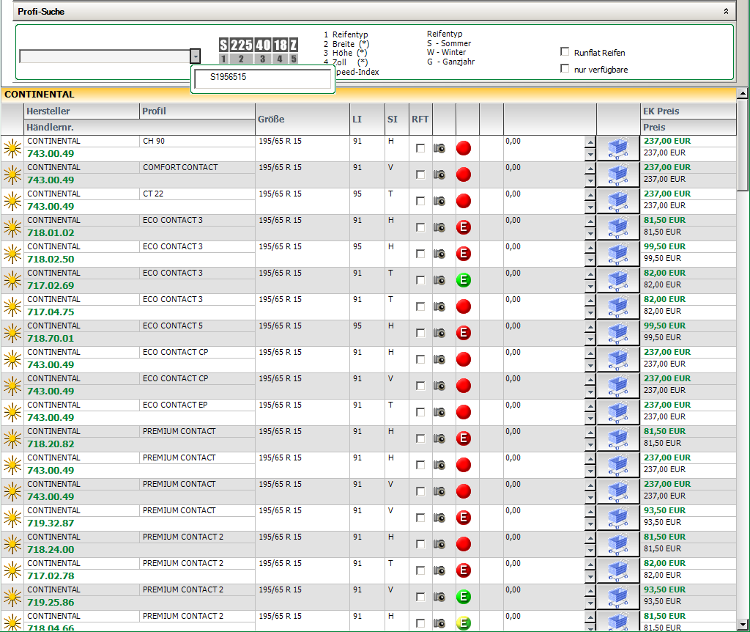Image resolution: width=750 pixels, height=632 pixels.
Task: Toggle RFT checkbox for COMFORT CONTACT
Action: click(420, 174)
